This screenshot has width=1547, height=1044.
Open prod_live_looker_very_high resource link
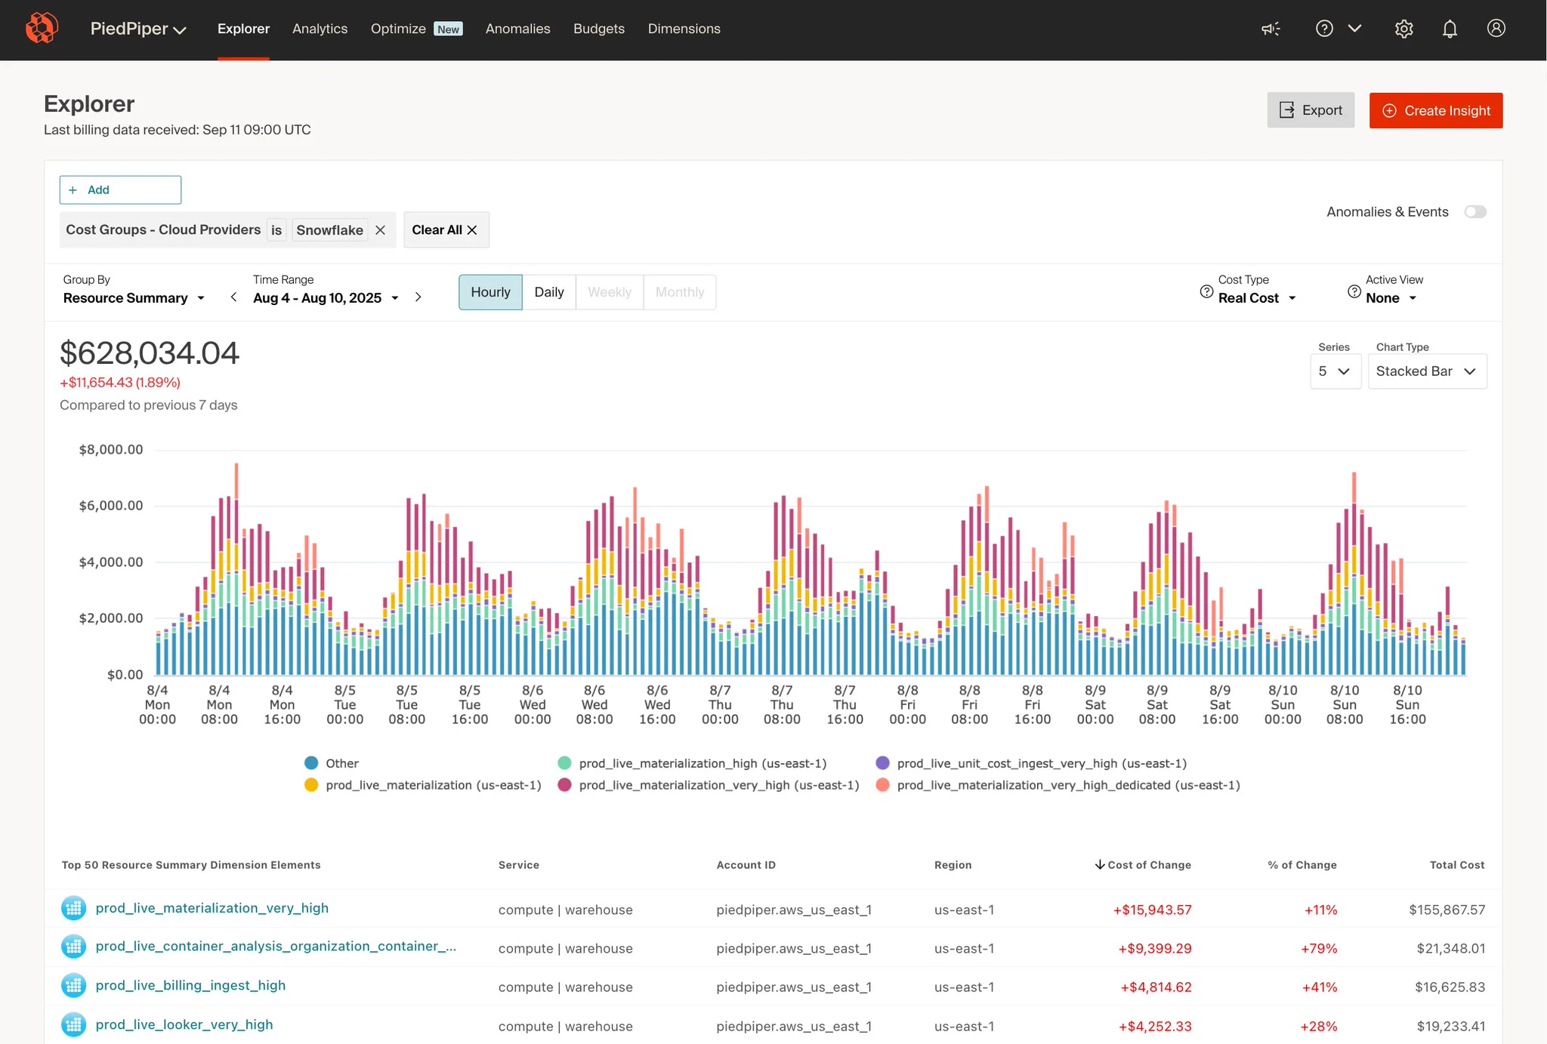click(184, 1025)
